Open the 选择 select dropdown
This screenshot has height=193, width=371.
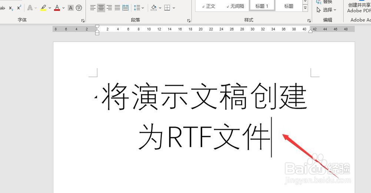326,10
